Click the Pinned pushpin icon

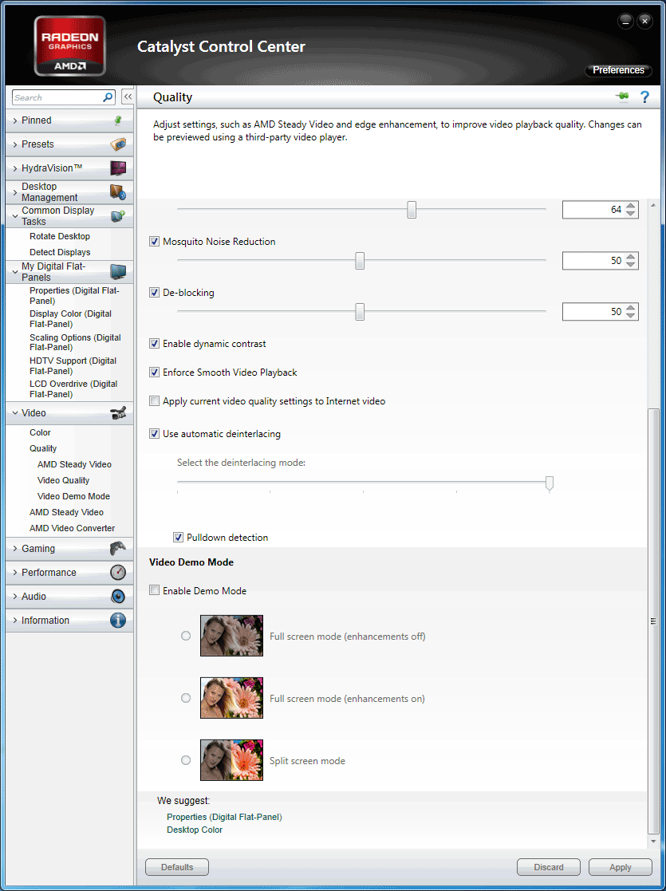[118, 120]
